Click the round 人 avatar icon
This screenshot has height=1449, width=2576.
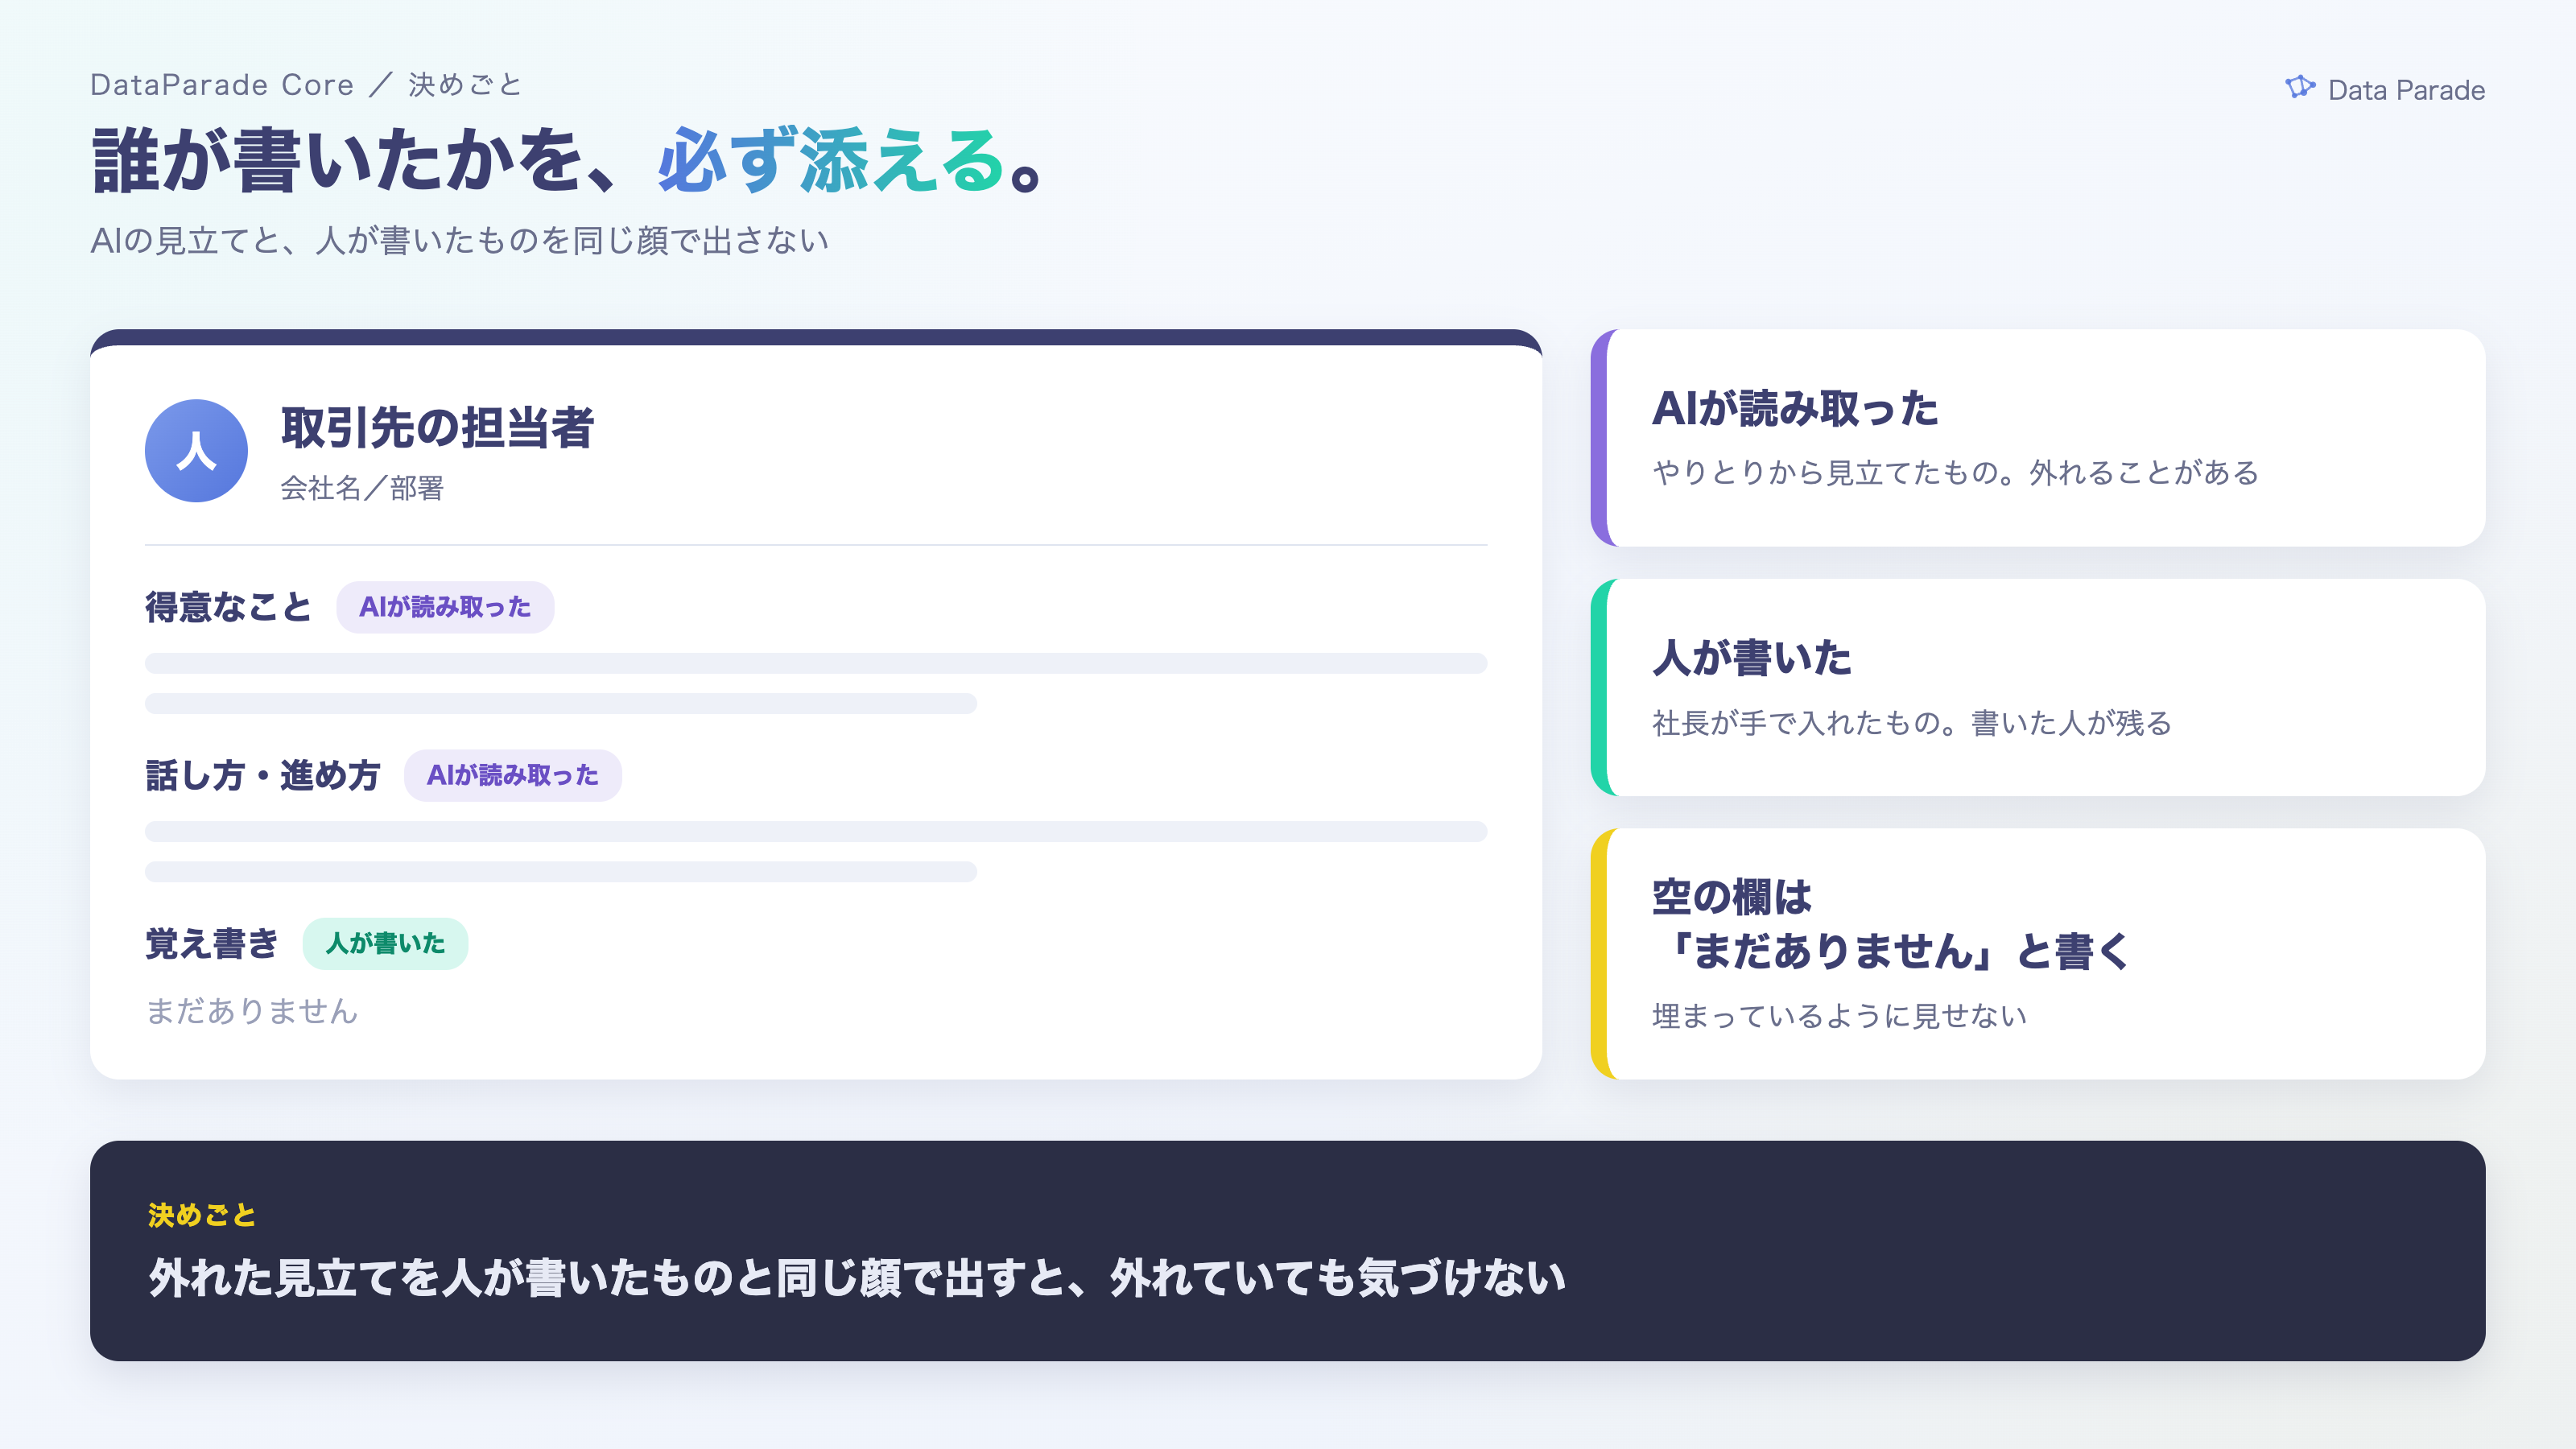(x=196, y=451)
